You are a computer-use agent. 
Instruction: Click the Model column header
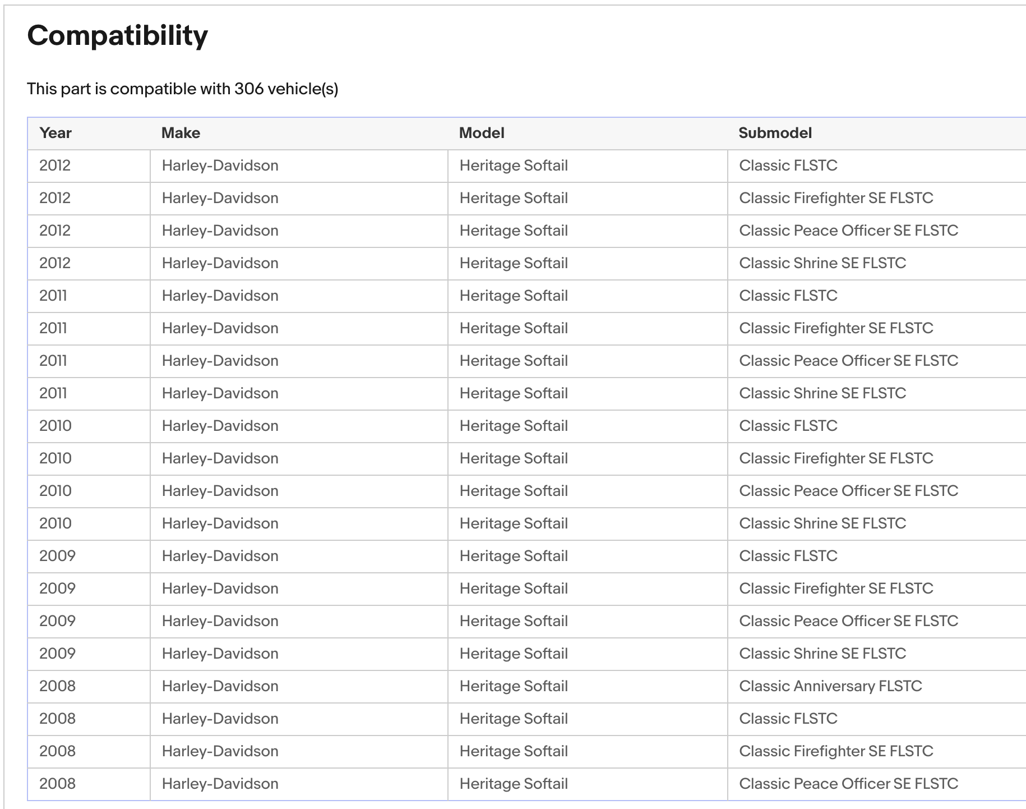click(x=482, y=133)
